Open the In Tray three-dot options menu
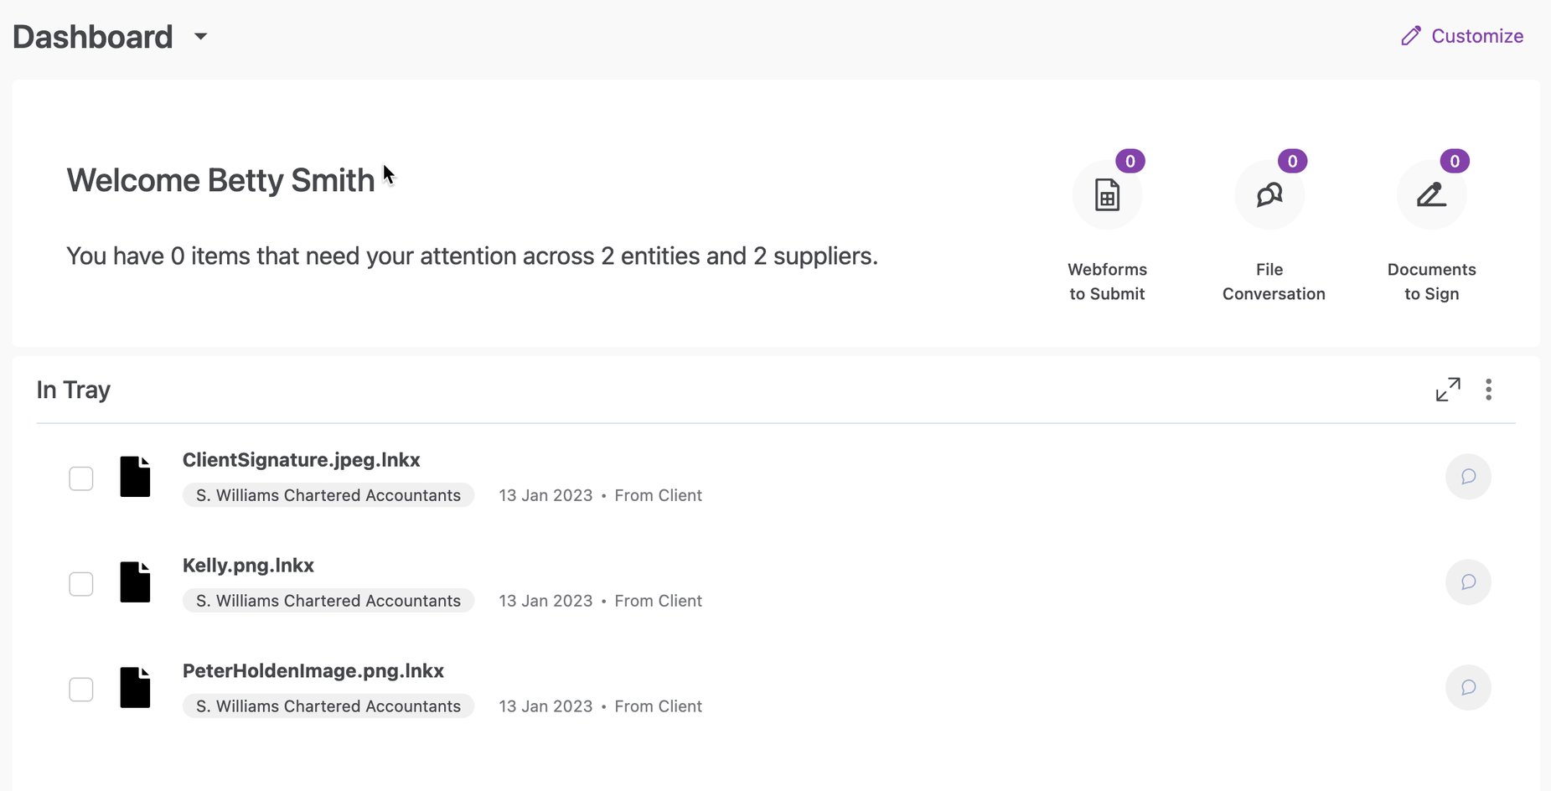 pos(1488,390)
